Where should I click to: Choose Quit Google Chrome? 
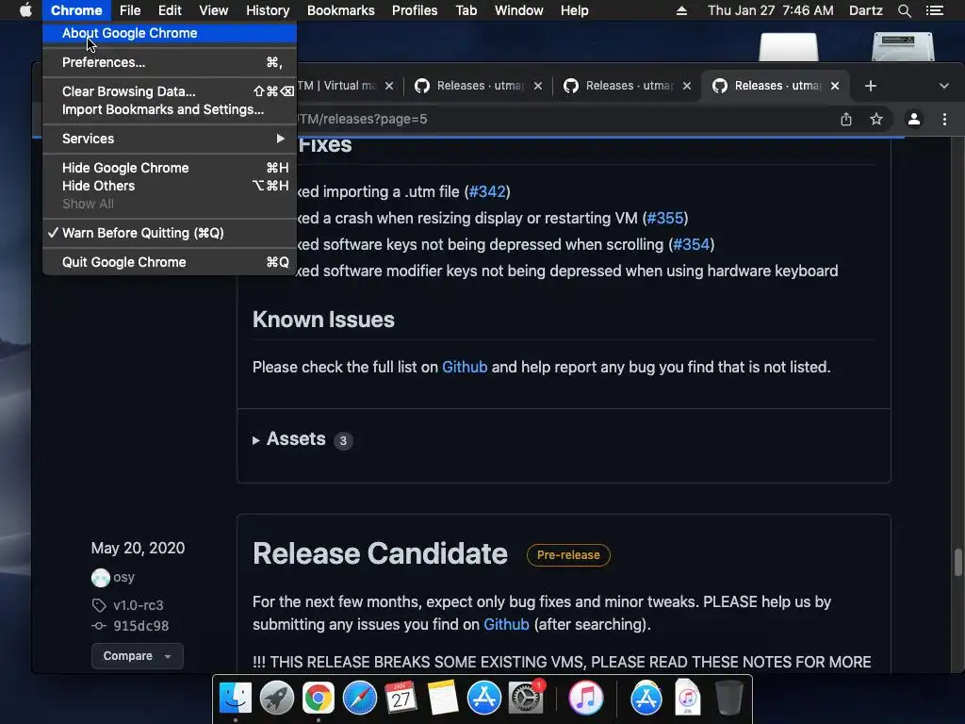[170, 262]
